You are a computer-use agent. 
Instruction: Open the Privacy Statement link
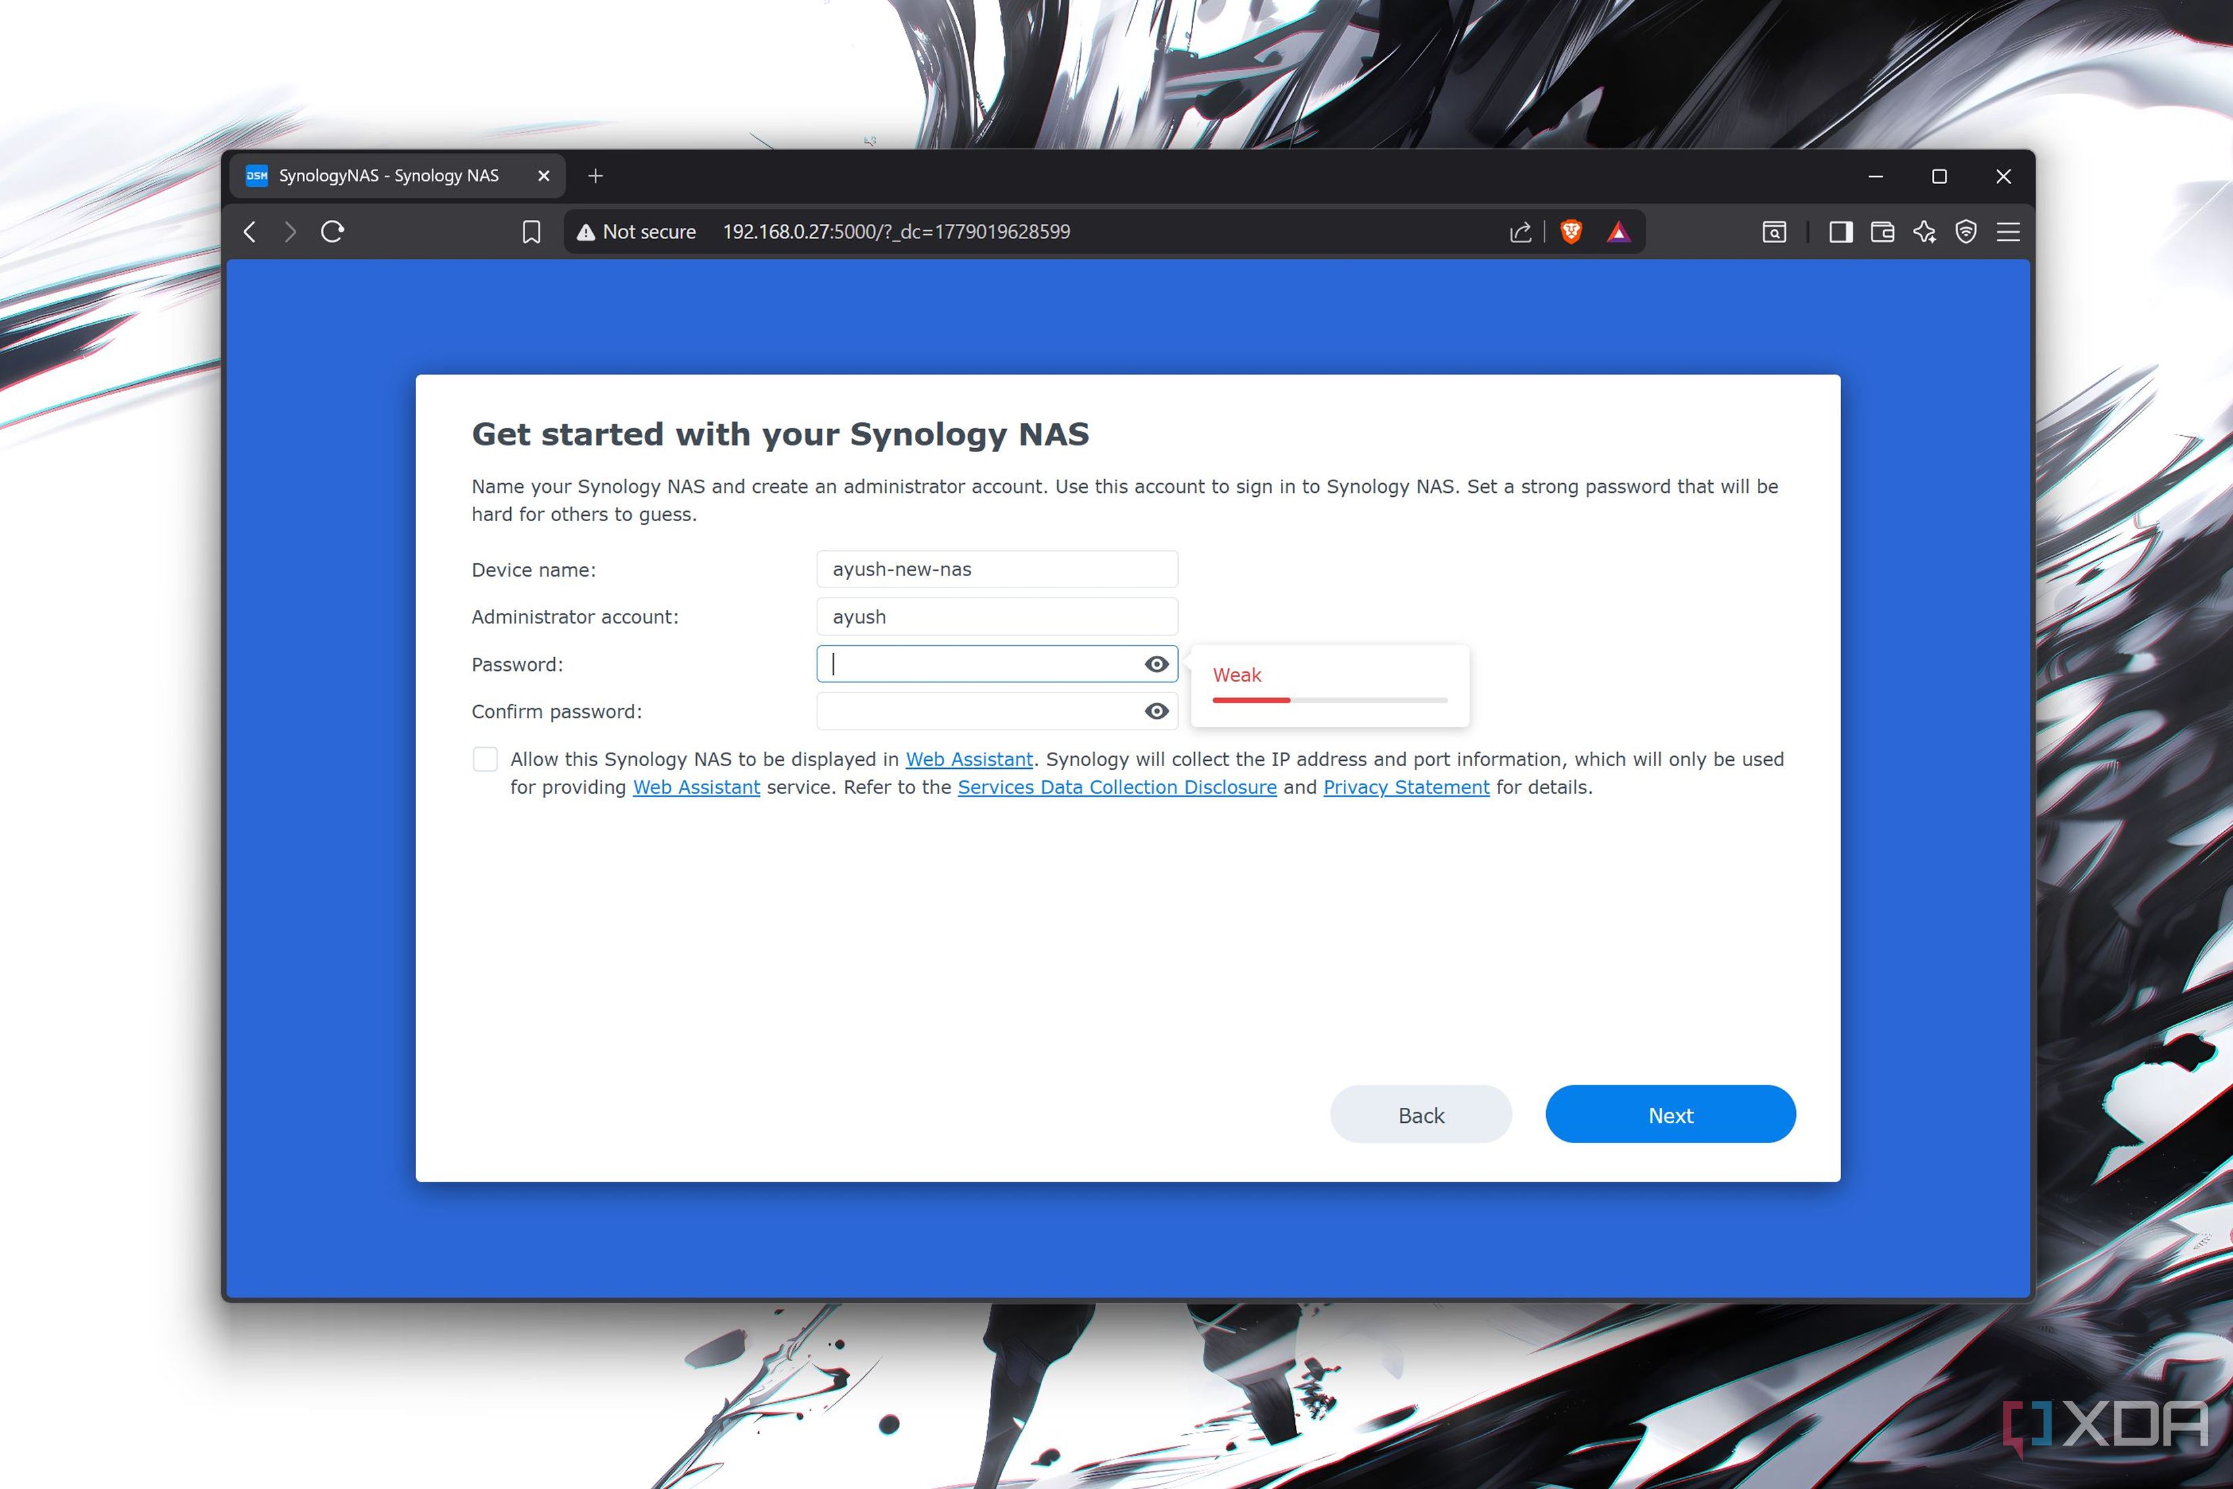[1406, 787]
